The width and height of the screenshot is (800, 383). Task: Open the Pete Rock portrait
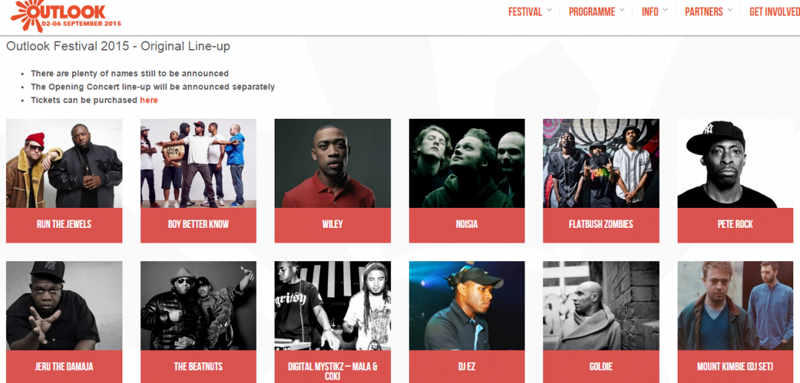[x=735, y=163]
